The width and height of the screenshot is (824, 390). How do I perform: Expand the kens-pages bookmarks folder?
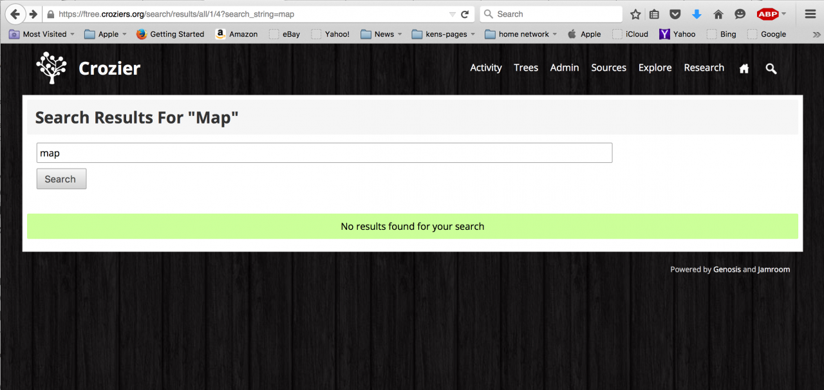click(444, 34)
